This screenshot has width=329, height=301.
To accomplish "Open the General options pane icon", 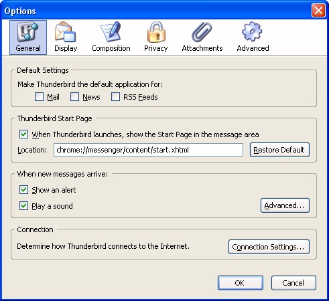I will click(28, 32).
